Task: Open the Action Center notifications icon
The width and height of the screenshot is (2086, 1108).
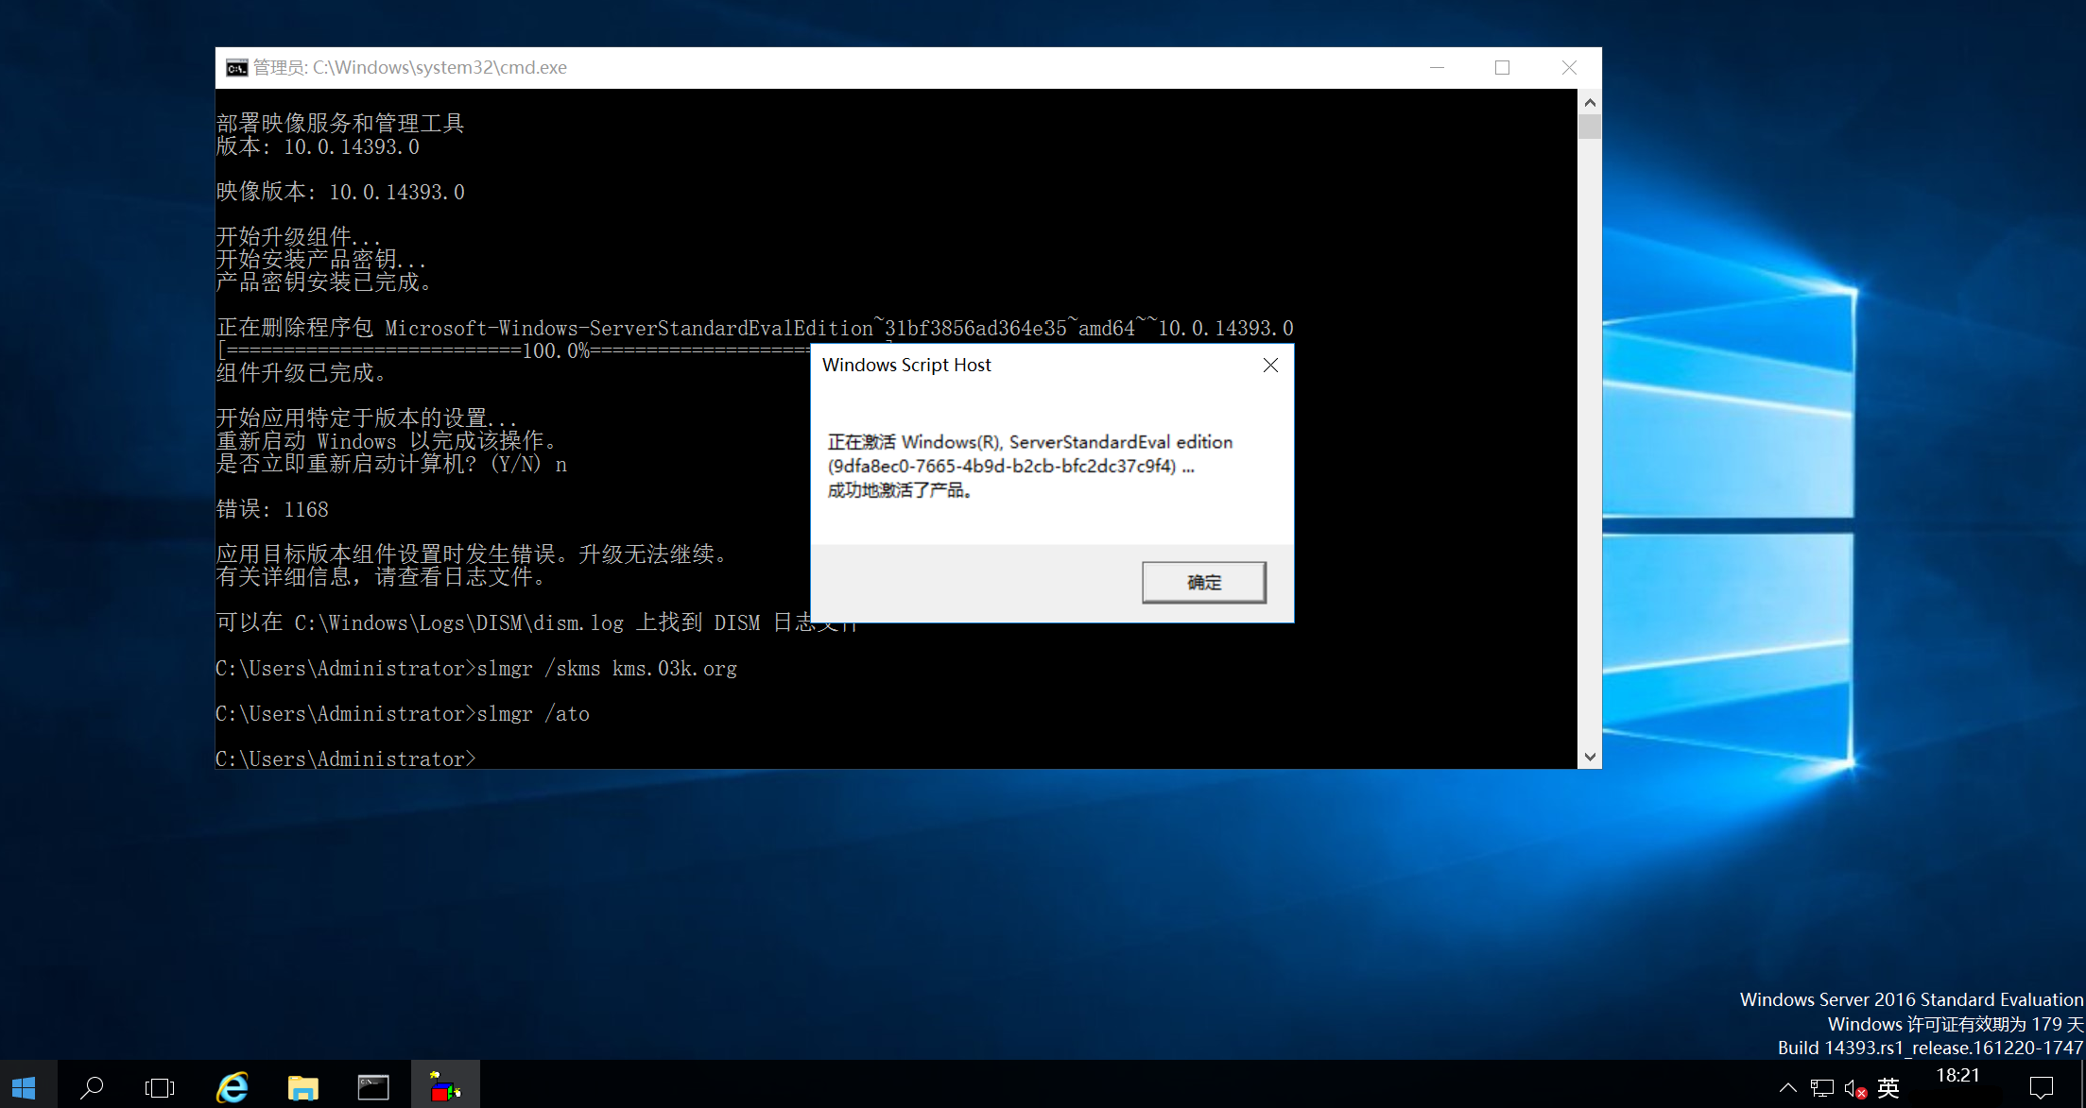Action: 2042,1088
